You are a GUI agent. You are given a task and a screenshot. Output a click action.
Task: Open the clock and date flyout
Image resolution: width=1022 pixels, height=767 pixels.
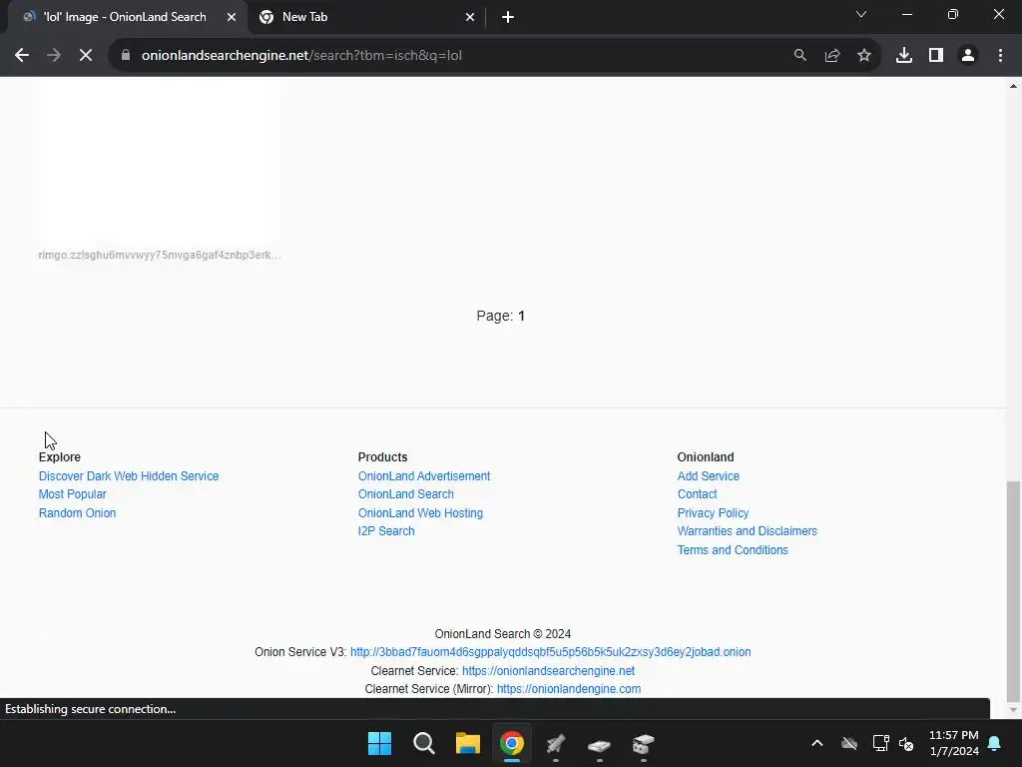953,743
